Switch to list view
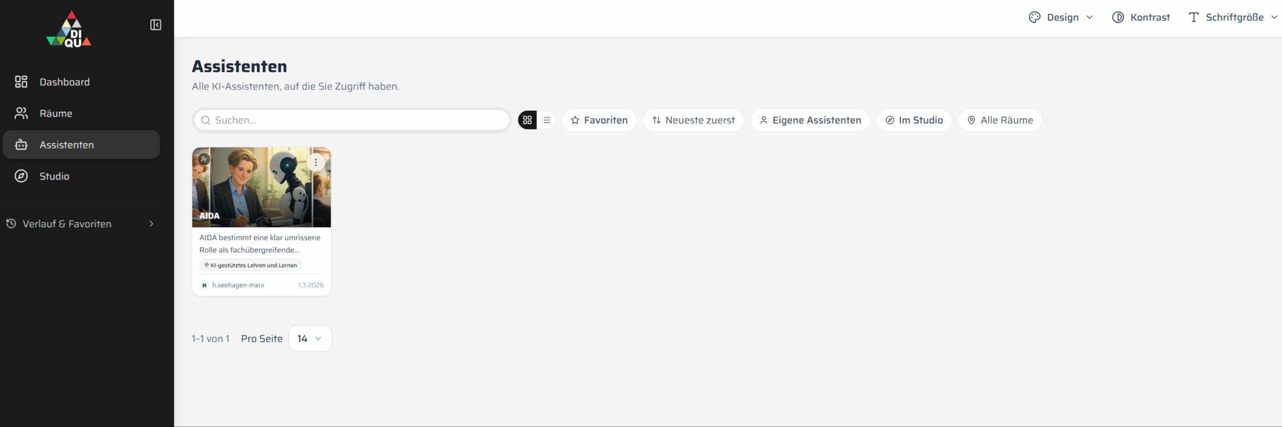Screen dimensions: 1282x427 pyautogui.click(x=546, y=120)
